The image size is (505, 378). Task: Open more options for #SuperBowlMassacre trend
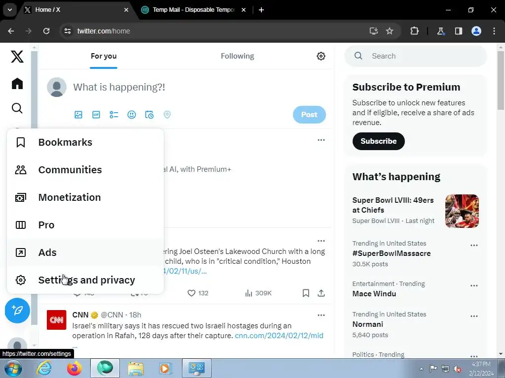[x=474, y=245]
